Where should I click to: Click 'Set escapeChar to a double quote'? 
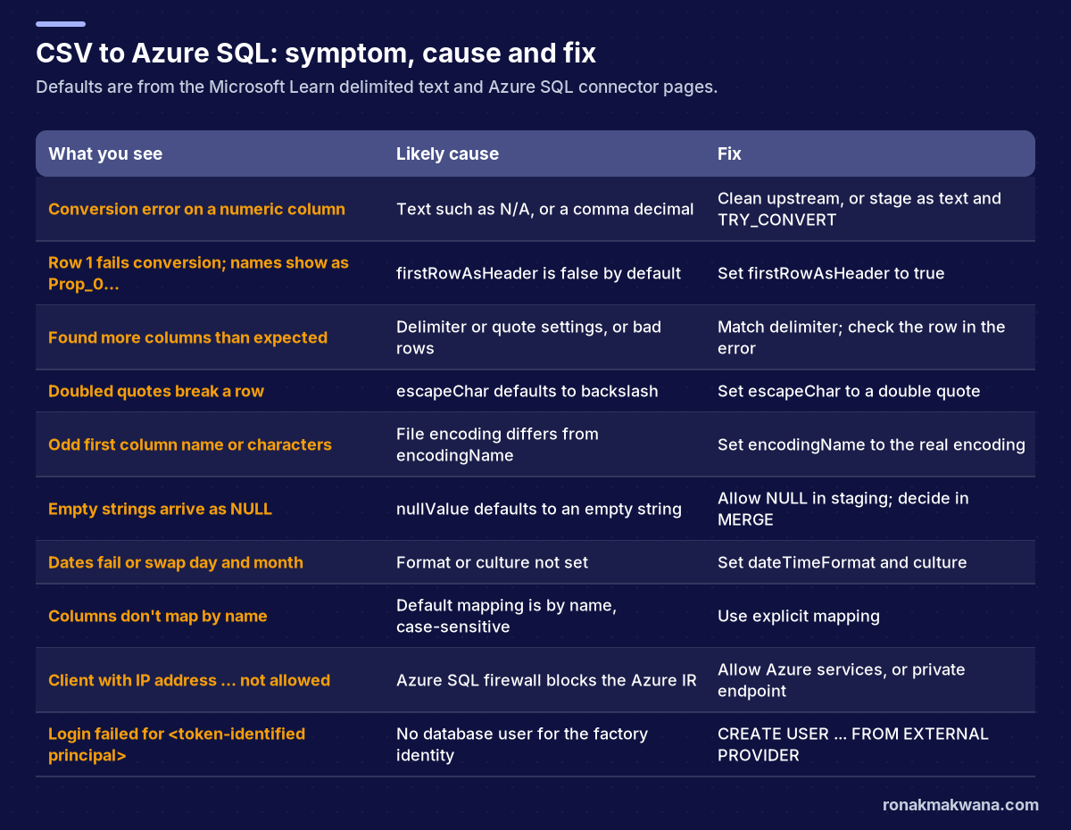(849, 391)
